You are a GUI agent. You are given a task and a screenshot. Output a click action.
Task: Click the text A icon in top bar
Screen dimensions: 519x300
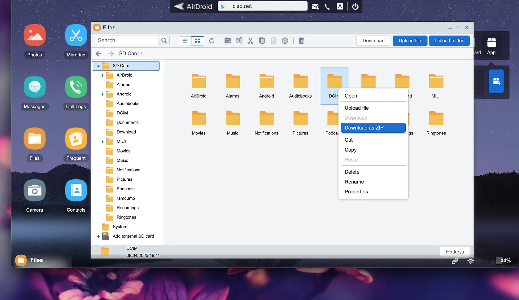(340, 7)
